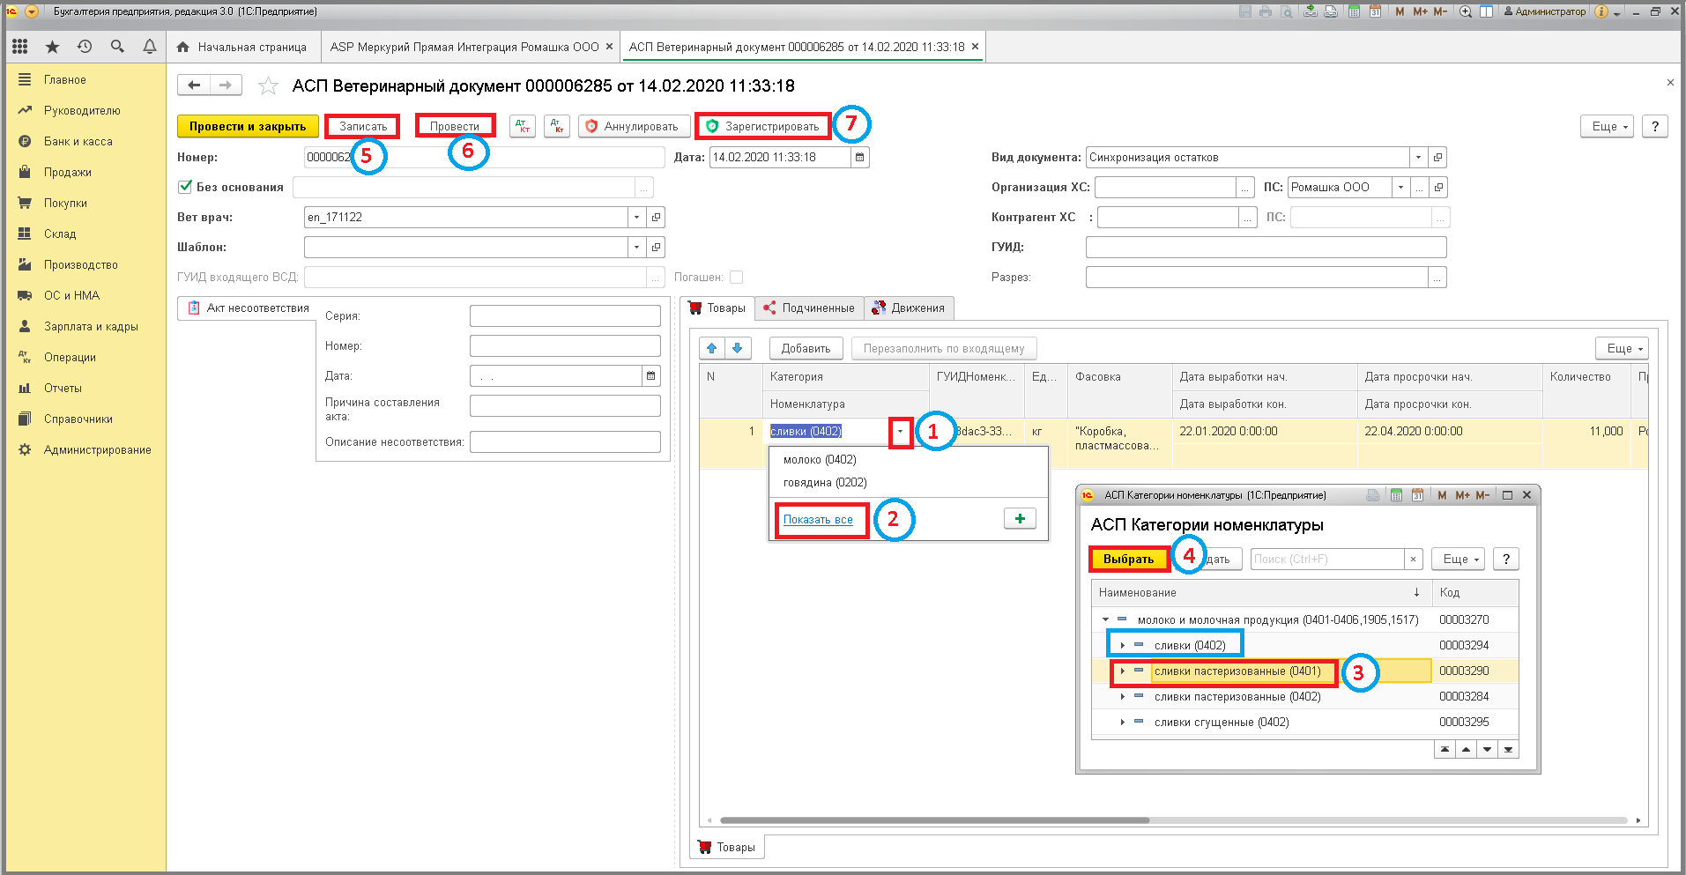Open Еще menu in Товары table
Screen dimensions: 1686x875
coord(1622,348)
